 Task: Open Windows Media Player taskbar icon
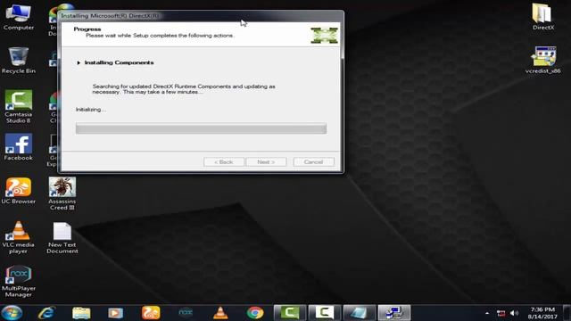115,313
